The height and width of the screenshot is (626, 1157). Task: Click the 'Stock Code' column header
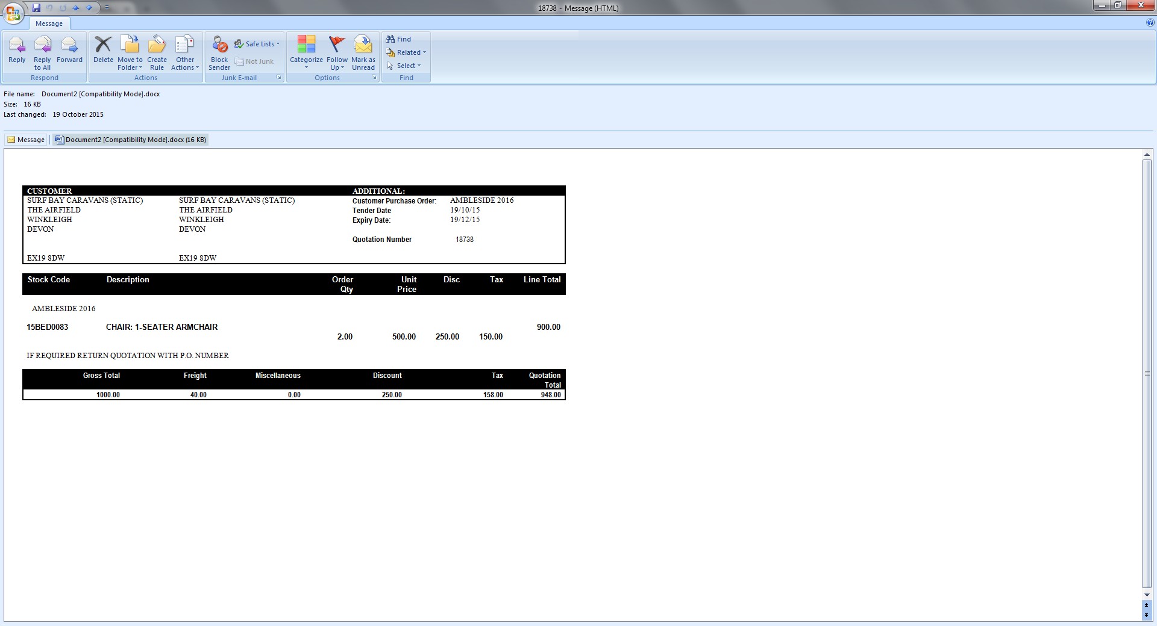point(48,279)
